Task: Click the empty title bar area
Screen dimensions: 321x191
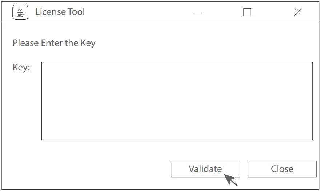Action: [x=138, y=12]
